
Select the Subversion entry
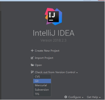42,90
